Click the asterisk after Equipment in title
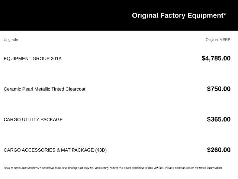Viewport: 238px width, 179px height. [x=225, y=14]
